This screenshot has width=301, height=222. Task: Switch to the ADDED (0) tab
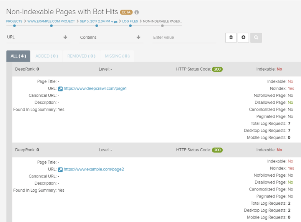47,56
